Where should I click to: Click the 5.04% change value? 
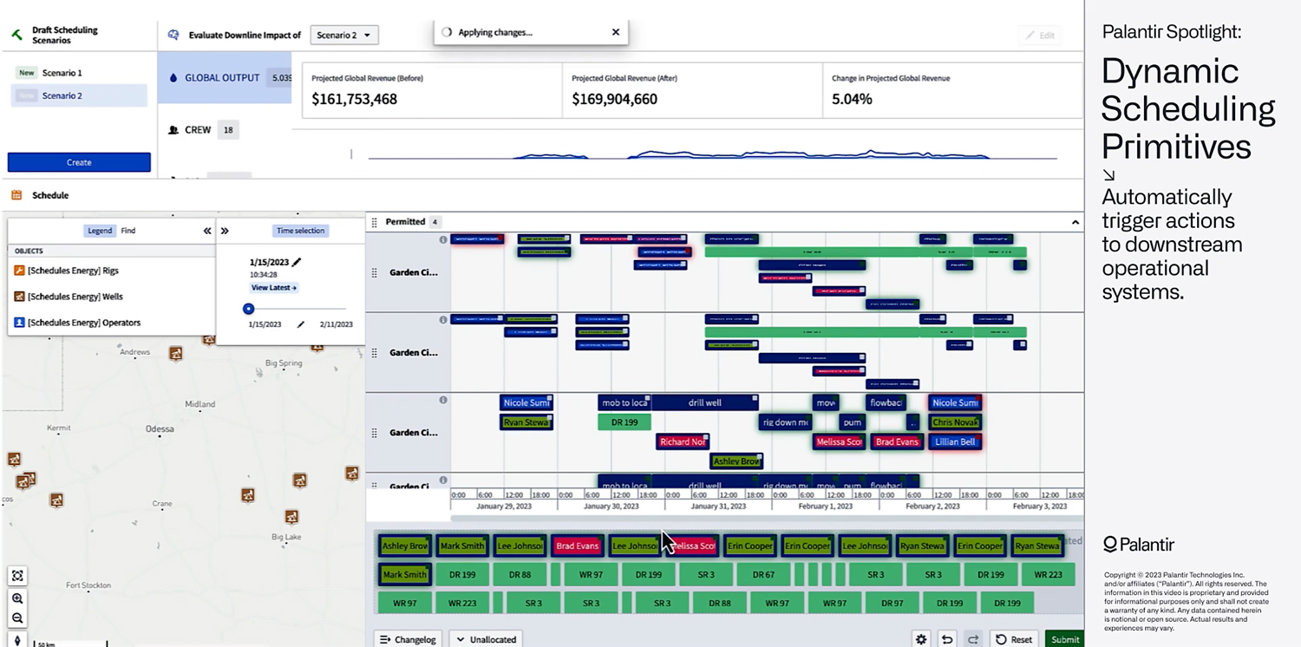coord(852,99)
